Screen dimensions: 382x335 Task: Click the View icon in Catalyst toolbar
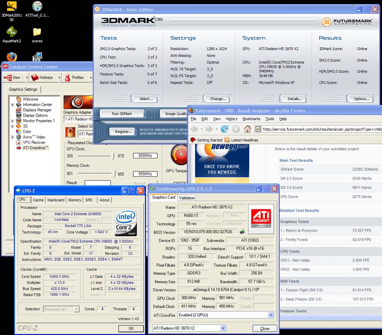(x=7, y=78)
